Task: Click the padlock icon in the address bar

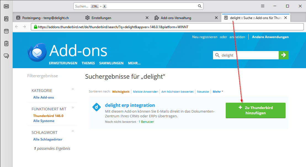Action: click(x=35, y=27)
